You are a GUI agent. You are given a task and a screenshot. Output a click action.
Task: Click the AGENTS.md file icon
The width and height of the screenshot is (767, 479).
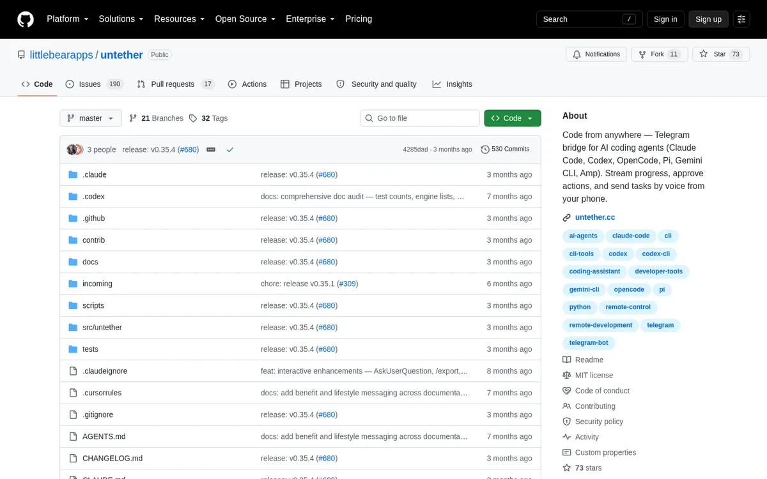[x=73, y=436]
